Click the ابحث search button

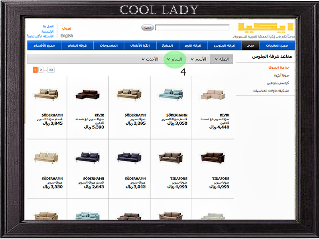point(148,27)
